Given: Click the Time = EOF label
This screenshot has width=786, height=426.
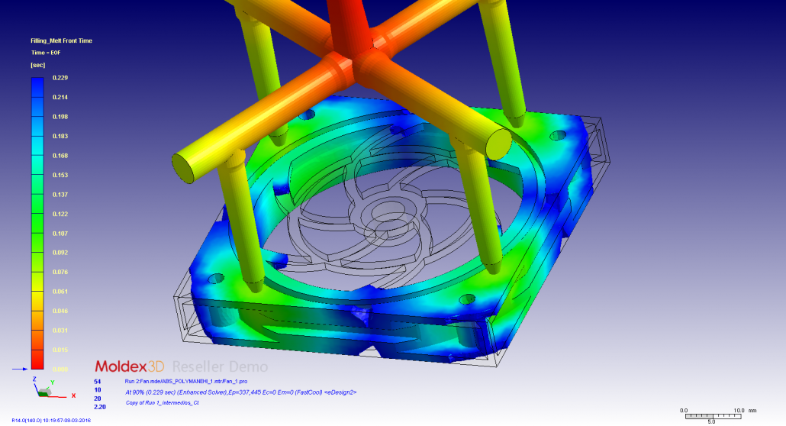Looking at the screenshot, I should tap(44, 53).
